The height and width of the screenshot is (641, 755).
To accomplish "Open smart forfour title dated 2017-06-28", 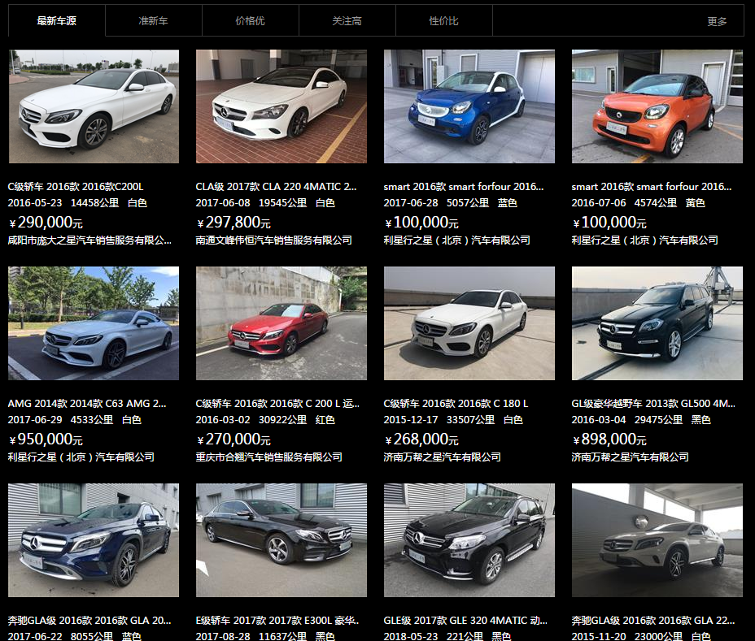I will point(464,187).
